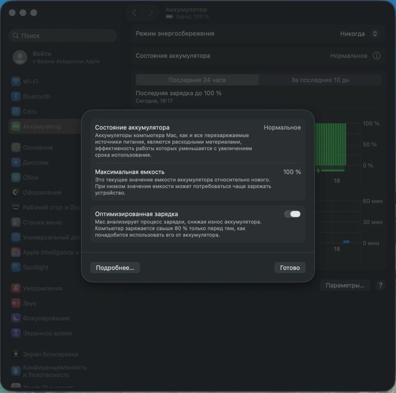Click the Состояние аккумулятора heading in the dialog
The image size is (396, 393).
click(x=133, y=127)
